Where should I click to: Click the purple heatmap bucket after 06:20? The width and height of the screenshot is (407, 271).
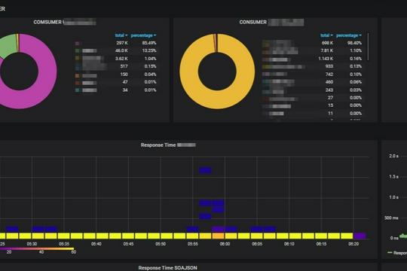click(x=360, y=236)
